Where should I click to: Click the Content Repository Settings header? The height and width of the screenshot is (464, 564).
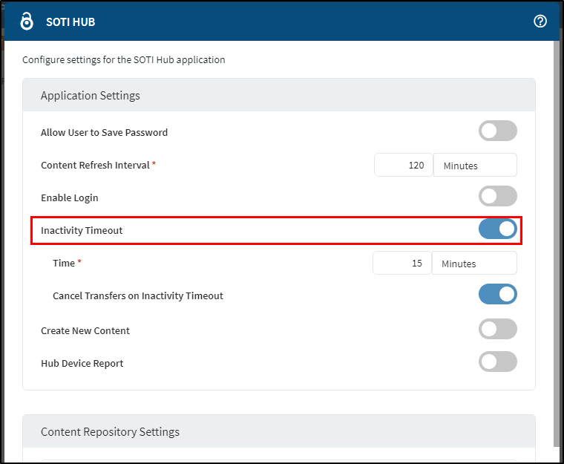[279, 431]
